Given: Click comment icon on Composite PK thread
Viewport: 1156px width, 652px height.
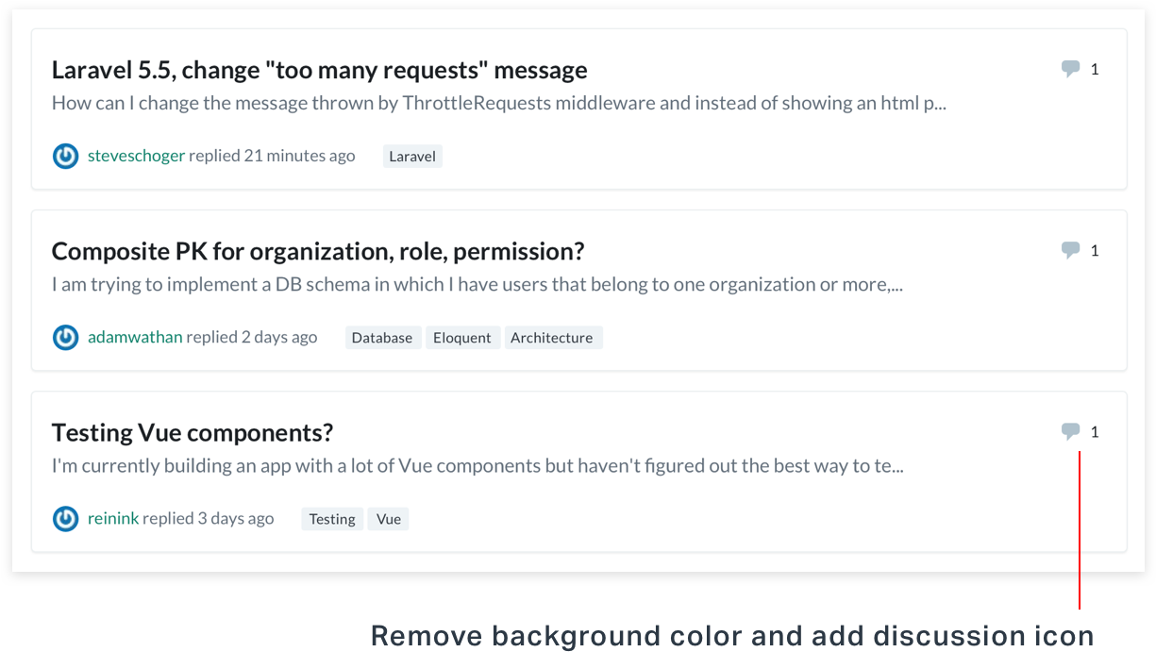Looking at the screenshot, I should click(1070, 250).
